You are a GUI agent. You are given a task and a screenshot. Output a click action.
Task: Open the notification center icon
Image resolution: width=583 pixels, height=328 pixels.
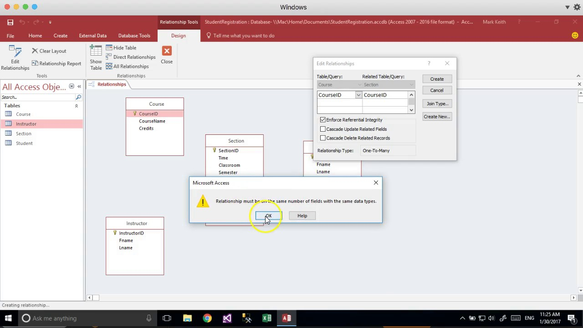coord(572,318)
